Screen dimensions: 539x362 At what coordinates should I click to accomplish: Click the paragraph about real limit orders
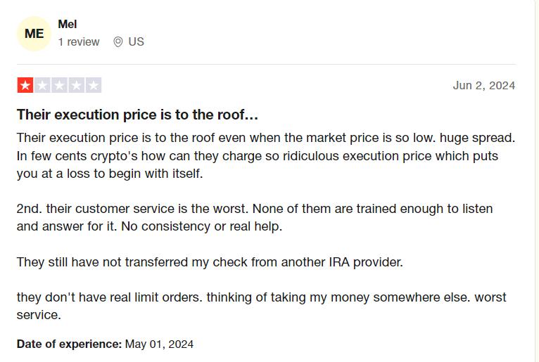(x=262, y=306)
